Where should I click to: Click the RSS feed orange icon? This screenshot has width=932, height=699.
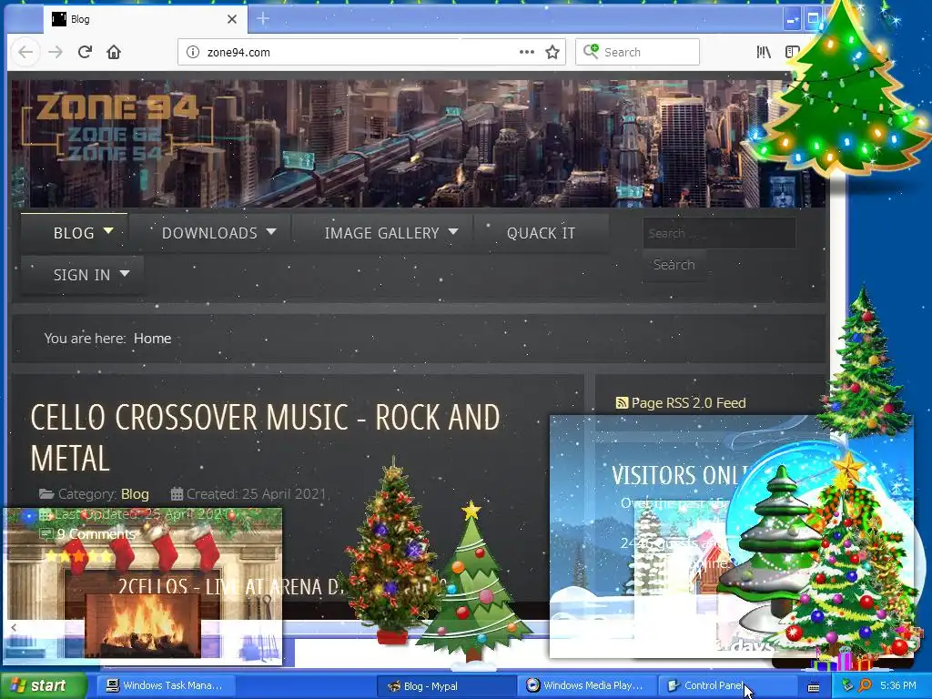pyautogui.click(x=622, y=403)
